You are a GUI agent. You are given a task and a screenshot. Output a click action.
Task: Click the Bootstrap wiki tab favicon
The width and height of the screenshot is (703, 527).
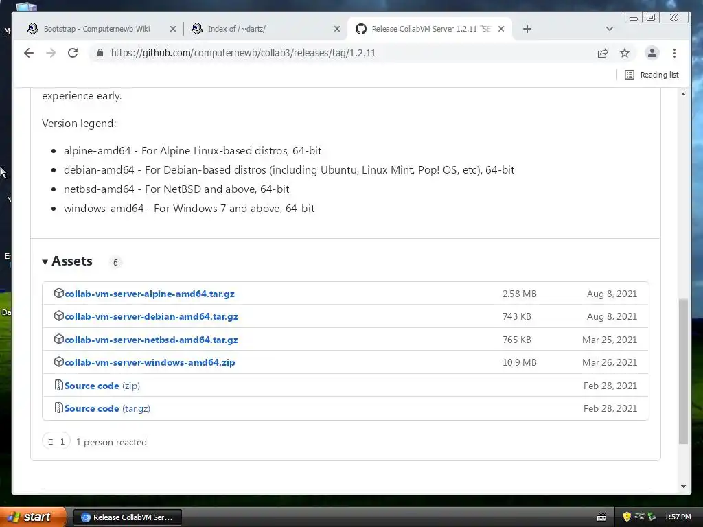(33, 29)
